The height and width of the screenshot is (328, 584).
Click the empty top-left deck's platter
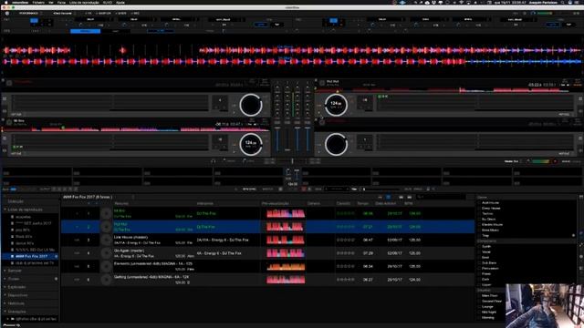(x=251, y=105)
